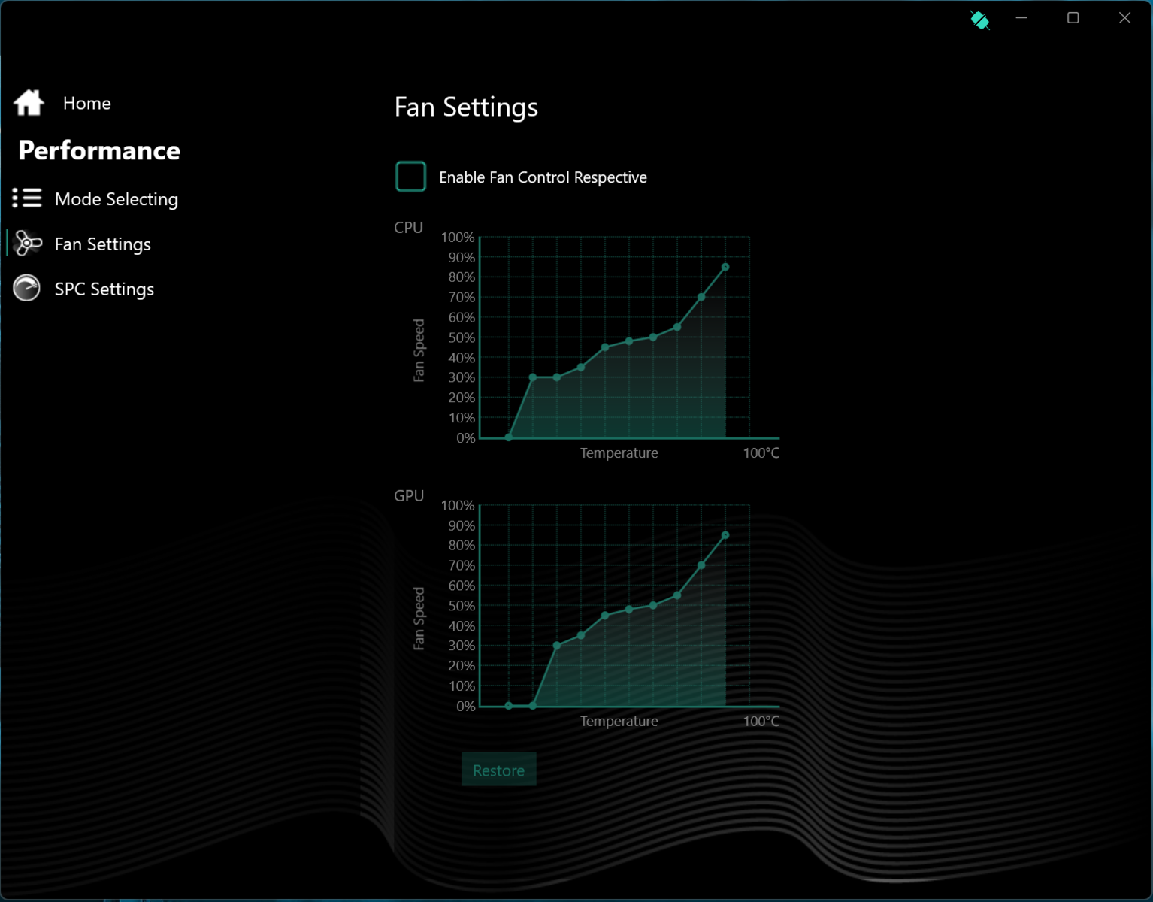Click the fan icon beside Fan Settings
The image size is (1153, 902).
28,244
